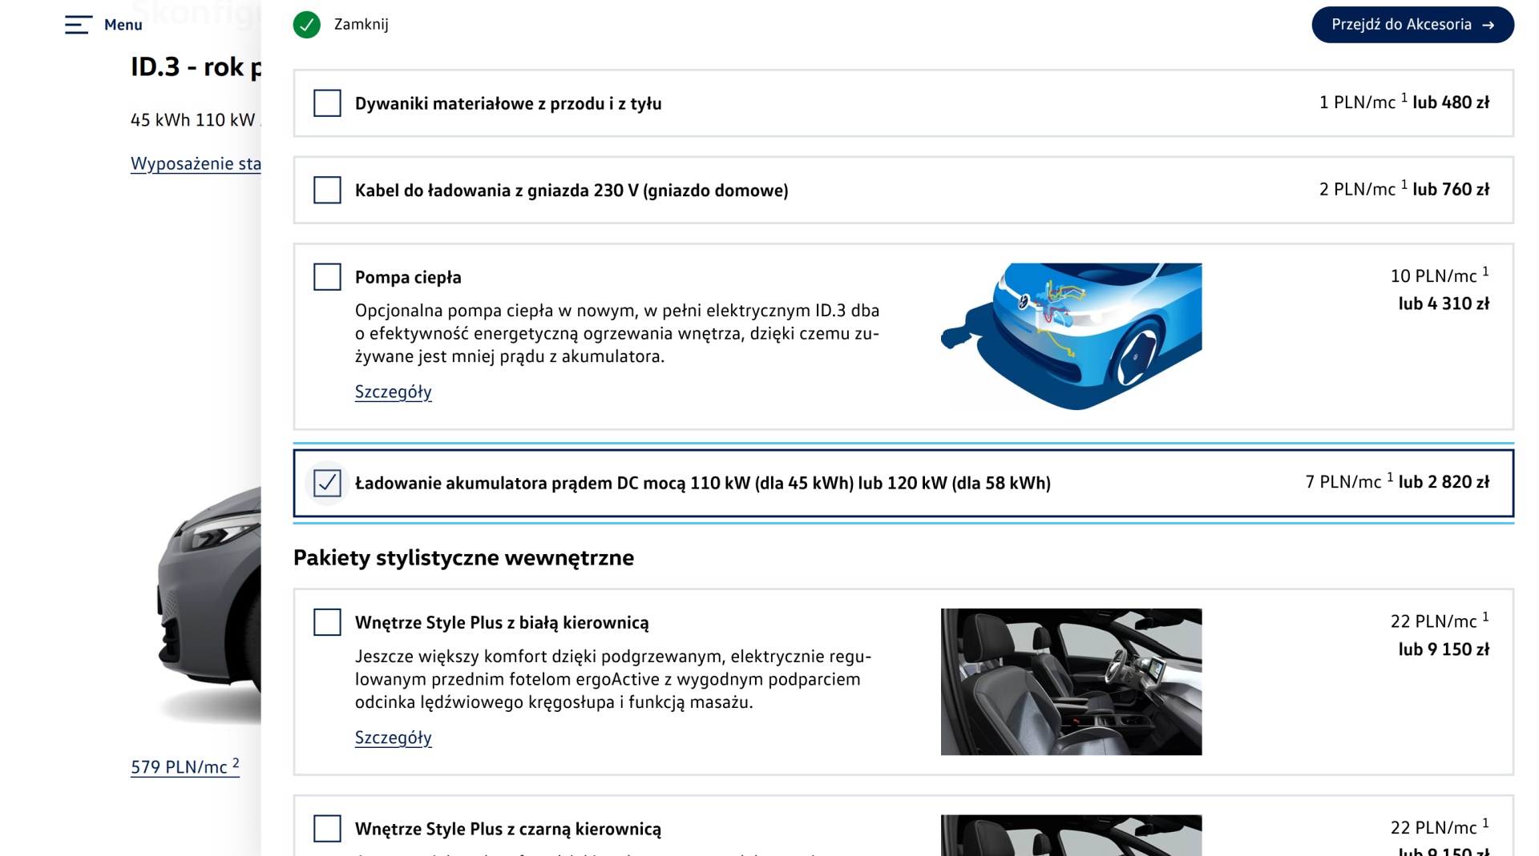Click the Pakiety stylistyczne wewnętrzne heading
This screenshot has height=856, width=1539.
(x=463, y=557)
